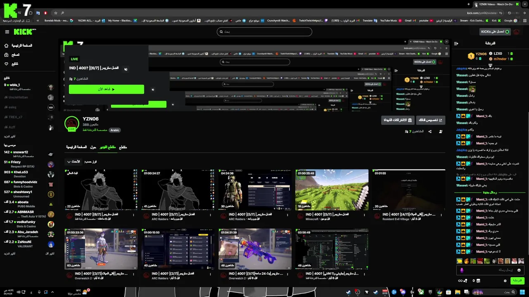The width and height of the screenshot is (529, 297).
Task: Open ZaNouNi VALORANT channel in sidebar
Action: (29, 244)
